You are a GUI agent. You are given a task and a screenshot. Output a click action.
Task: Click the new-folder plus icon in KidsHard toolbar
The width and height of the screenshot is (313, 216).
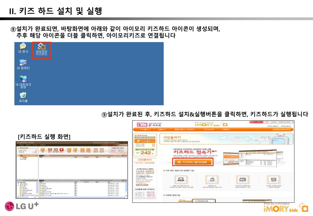pyautogui.click(x=69, y=149)
